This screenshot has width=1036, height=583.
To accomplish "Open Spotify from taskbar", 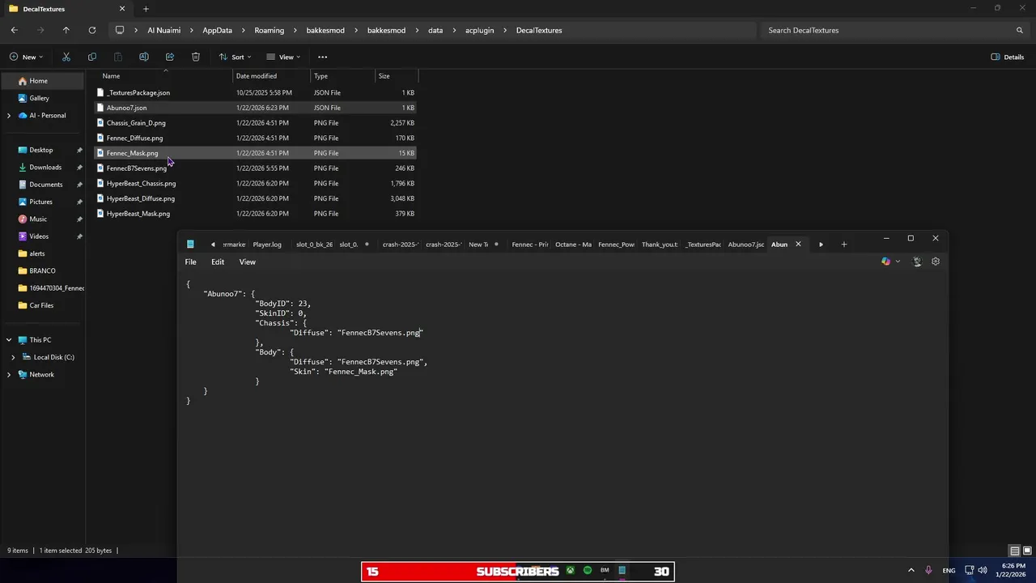I will 588,571.
